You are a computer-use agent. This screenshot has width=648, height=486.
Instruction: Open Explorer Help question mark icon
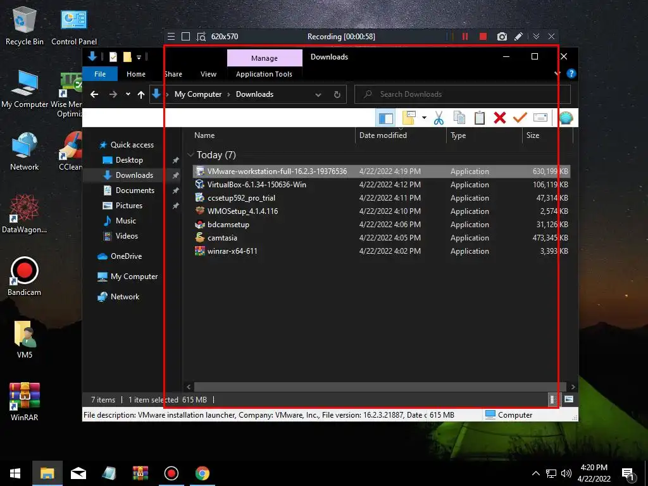[x=571, y=73]
